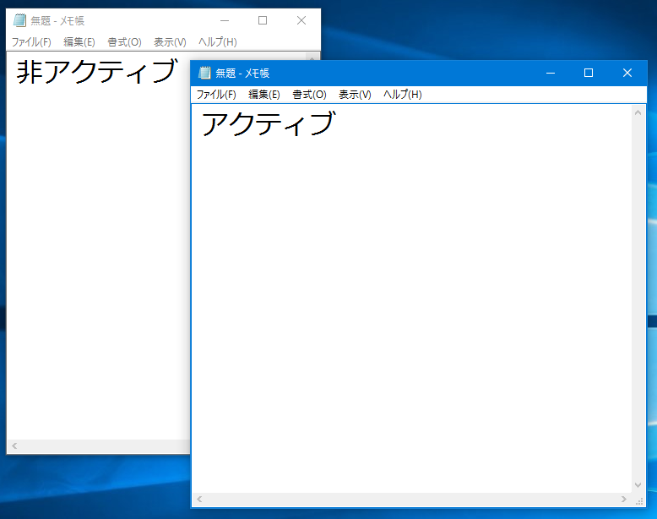The width and height of the screenshot is (657, 519).
Task: Click scroll left arrow in inactive window
Action: click(x=14, y=445)
